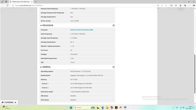Click the page vertical scrollbar

point(195,74)
